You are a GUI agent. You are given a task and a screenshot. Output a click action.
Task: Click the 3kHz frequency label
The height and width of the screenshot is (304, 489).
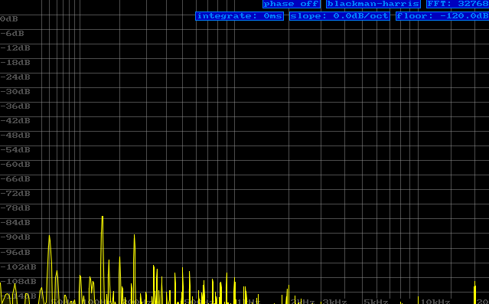(x=334, y=302)
